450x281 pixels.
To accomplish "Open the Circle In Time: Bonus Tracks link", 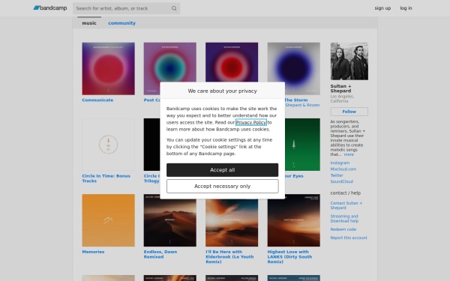I will coord(106,178).
